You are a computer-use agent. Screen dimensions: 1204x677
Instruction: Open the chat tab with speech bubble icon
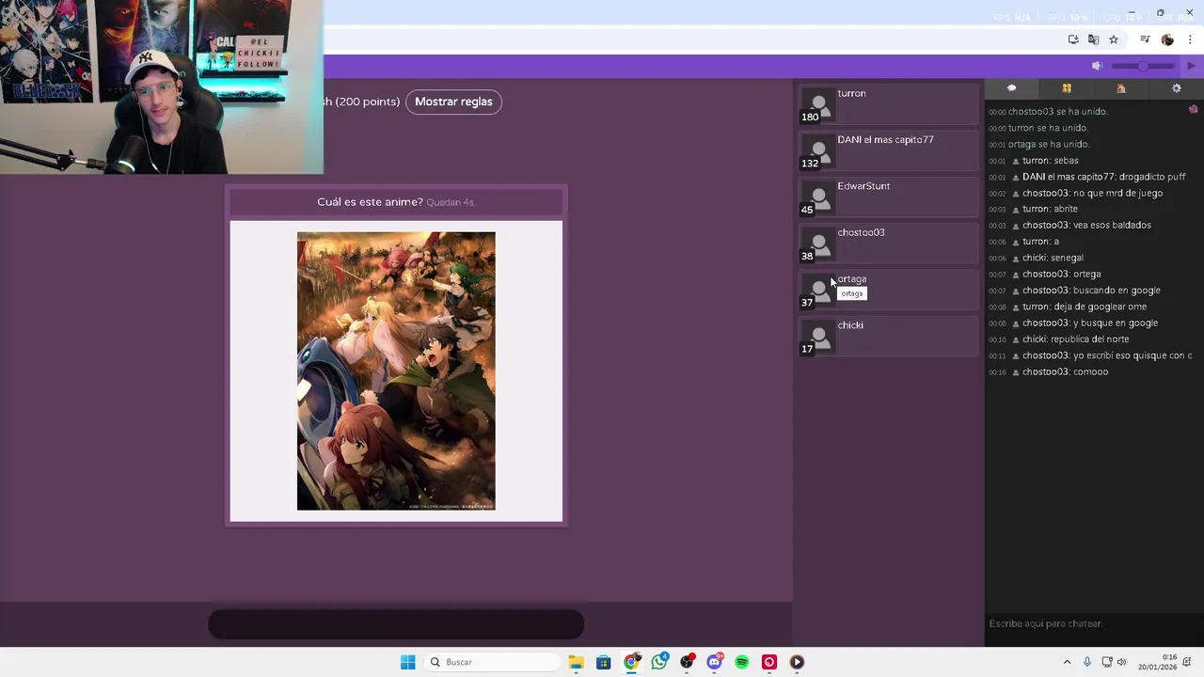click(x=1011, y=88)
